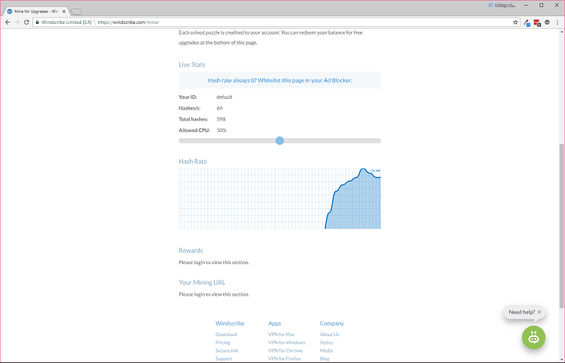The width and height of the screenshot is (565, 363).
Task: Go to the Pricing footer link
Action: pos(222,343)
